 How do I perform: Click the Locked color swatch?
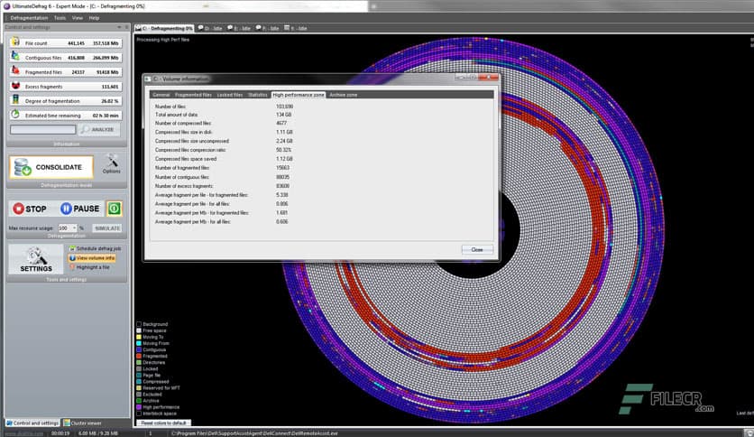tap(139, 368)
